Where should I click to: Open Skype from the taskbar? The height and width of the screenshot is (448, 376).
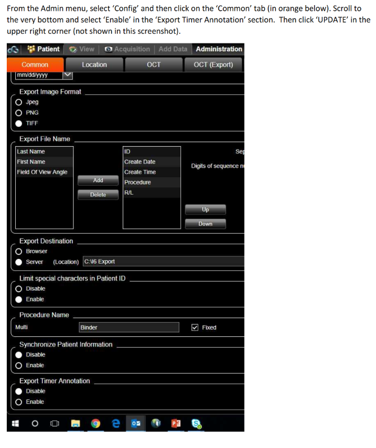click(x=196, y=424)
